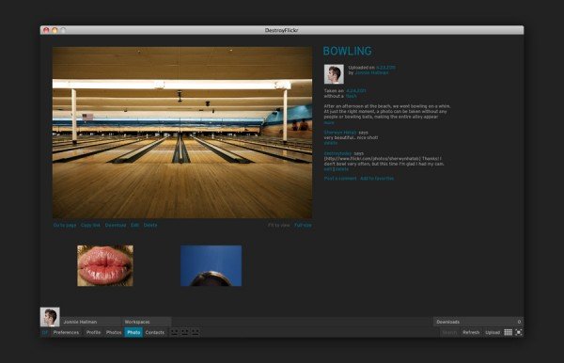
Task: Click the 'Add to favorites' link
Action: tap(377, 179)
